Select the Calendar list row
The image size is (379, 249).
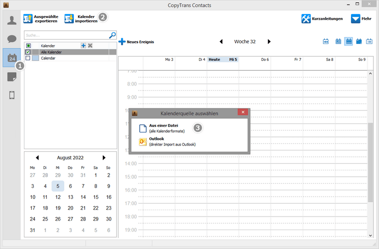[70, 58]
